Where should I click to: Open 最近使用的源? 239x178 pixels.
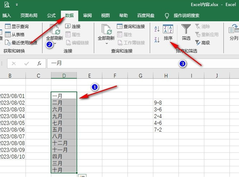click(x=21, y=43)
